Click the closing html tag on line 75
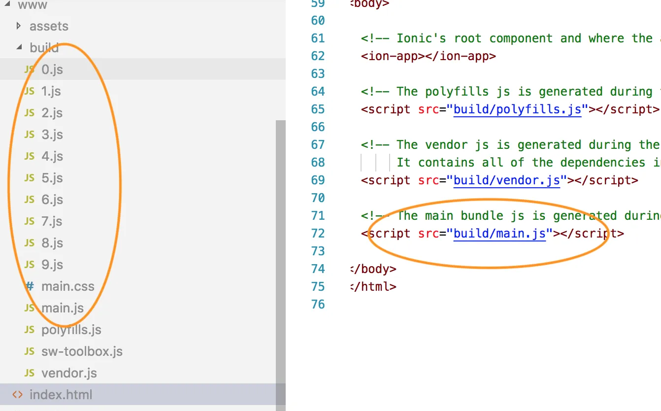Image resolution: width=661 pixels, height=411 pixels. (x=373, y=286)
